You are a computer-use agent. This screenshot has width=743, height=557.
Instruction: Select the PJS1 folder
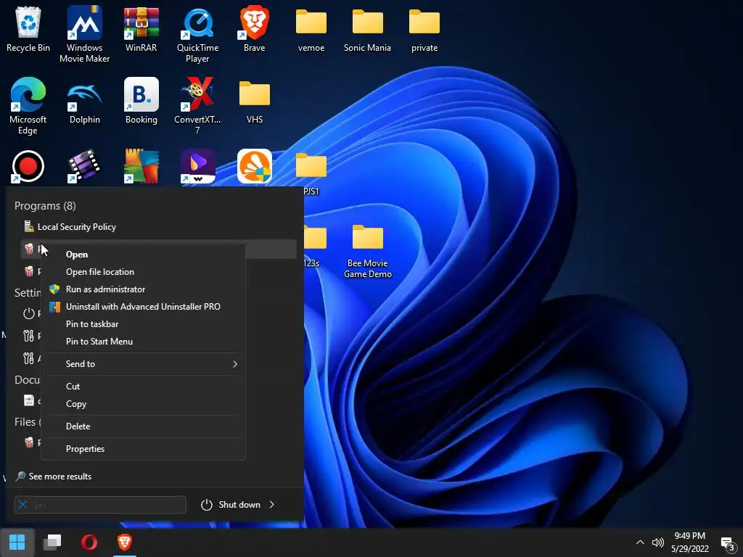pos(311,173)
